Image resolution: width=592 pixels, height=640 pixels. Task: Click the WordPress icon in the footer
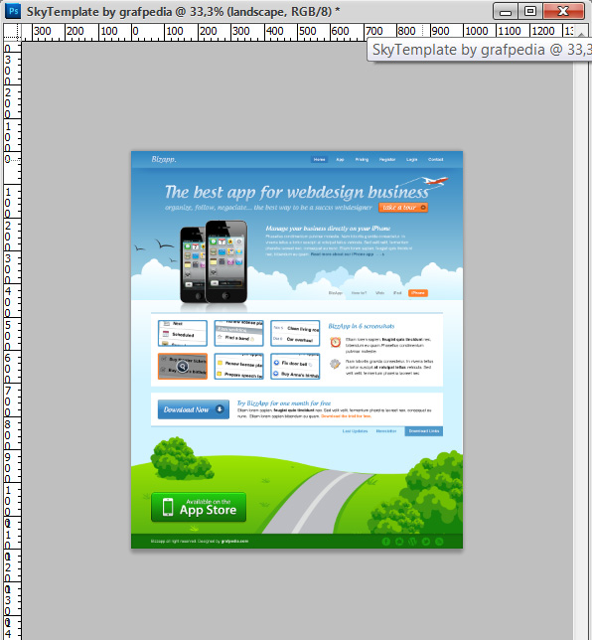click(412, 542)
